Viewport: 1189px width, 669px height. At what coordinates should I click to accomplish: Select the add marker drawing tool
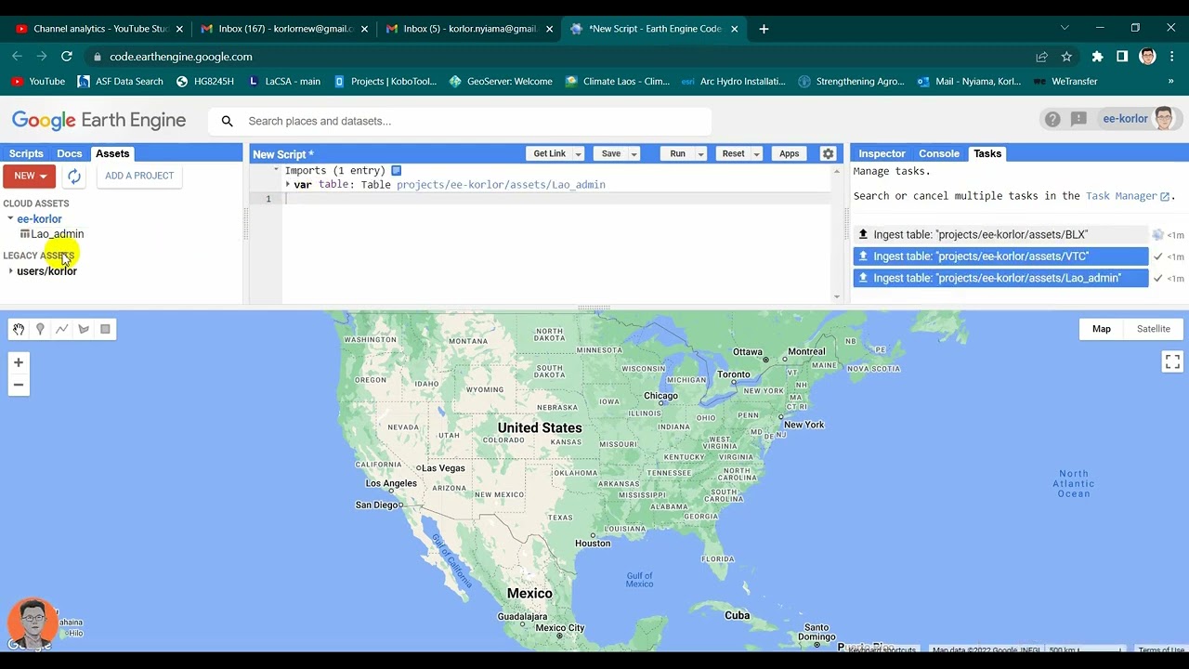(40, 329)
